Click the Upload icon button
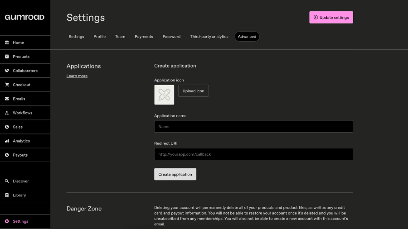Viewport: 408px width, 229px height. (x=193, y=91)
